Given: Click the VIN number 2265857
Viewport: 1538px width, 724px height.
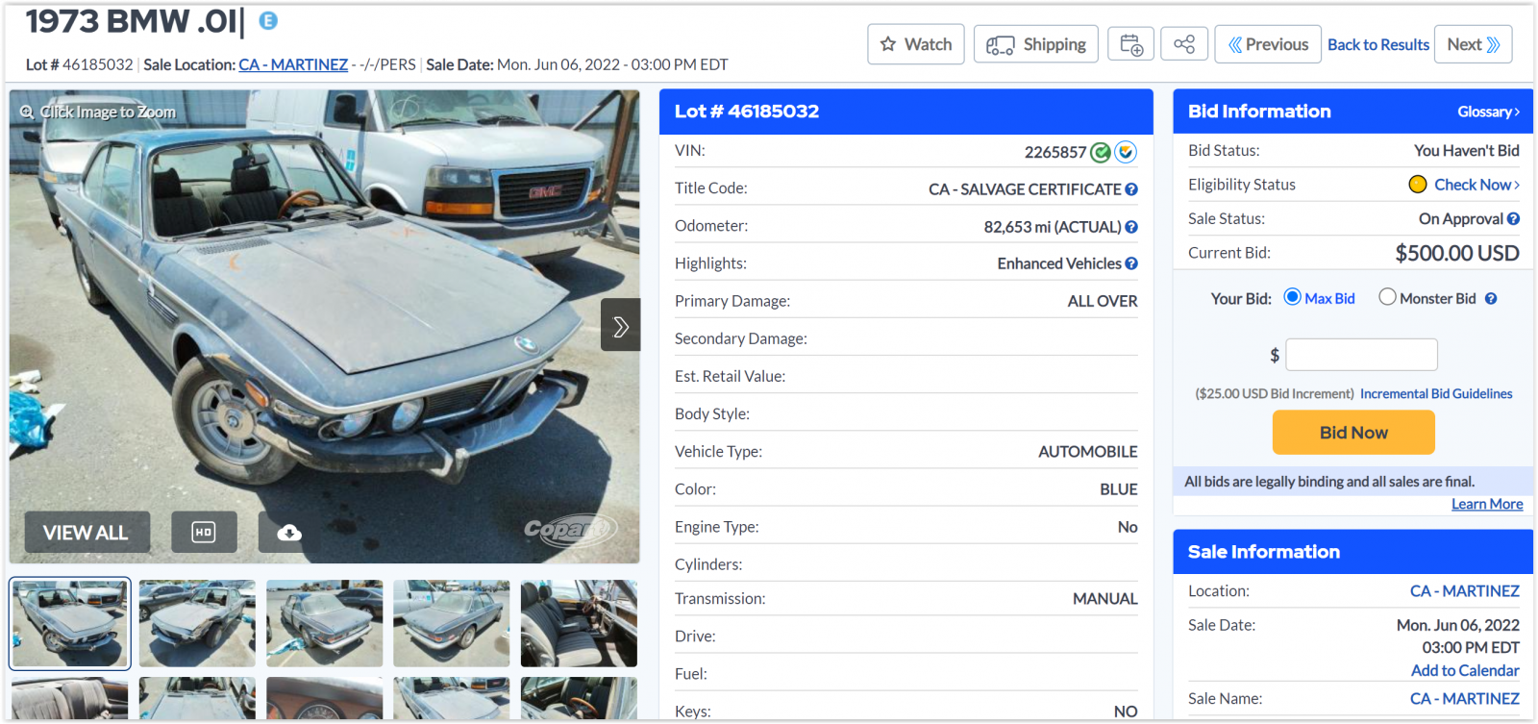Looking at the screenshot, I should click(x=1055, y=152).
